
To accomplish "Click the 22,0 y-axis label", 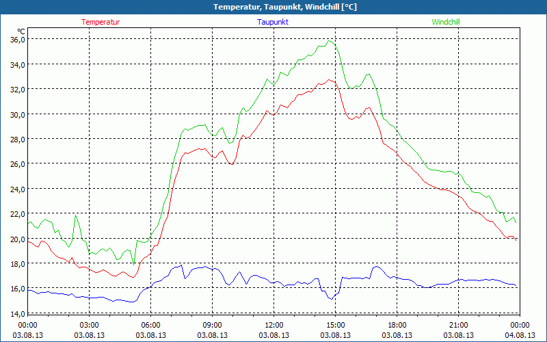I will [18, 214].
